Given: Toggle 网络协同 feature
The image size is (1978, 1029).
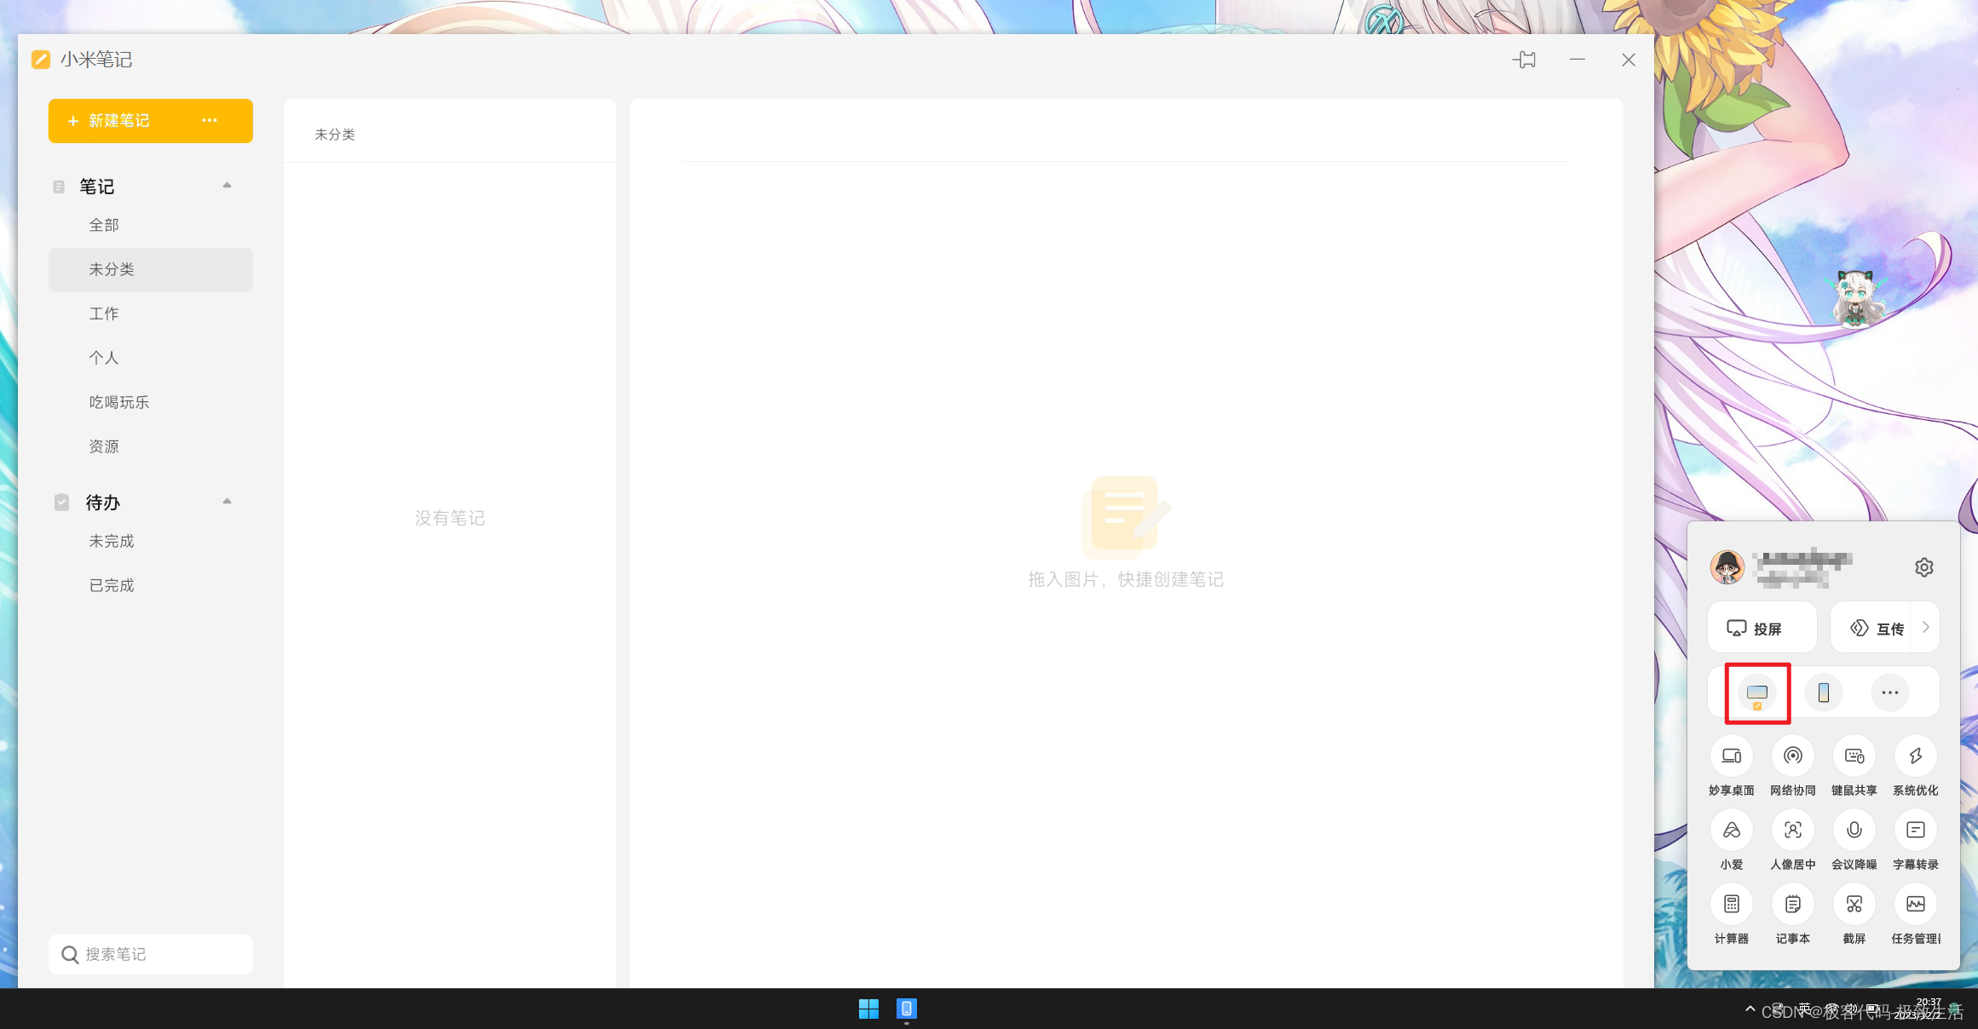Looking at the screenshot, I should 1793,756.
